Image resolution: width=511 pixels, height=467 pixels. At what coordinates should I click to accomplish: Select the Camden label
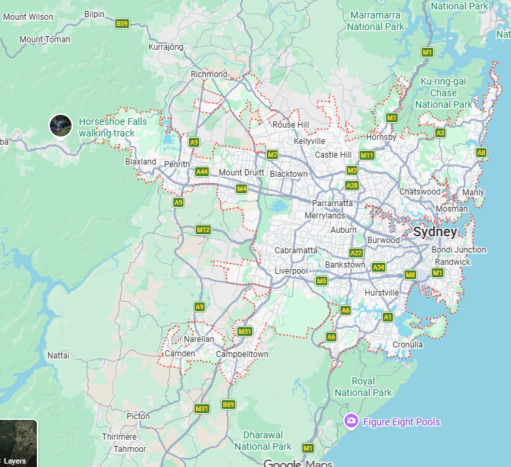(x=180, y=354)
